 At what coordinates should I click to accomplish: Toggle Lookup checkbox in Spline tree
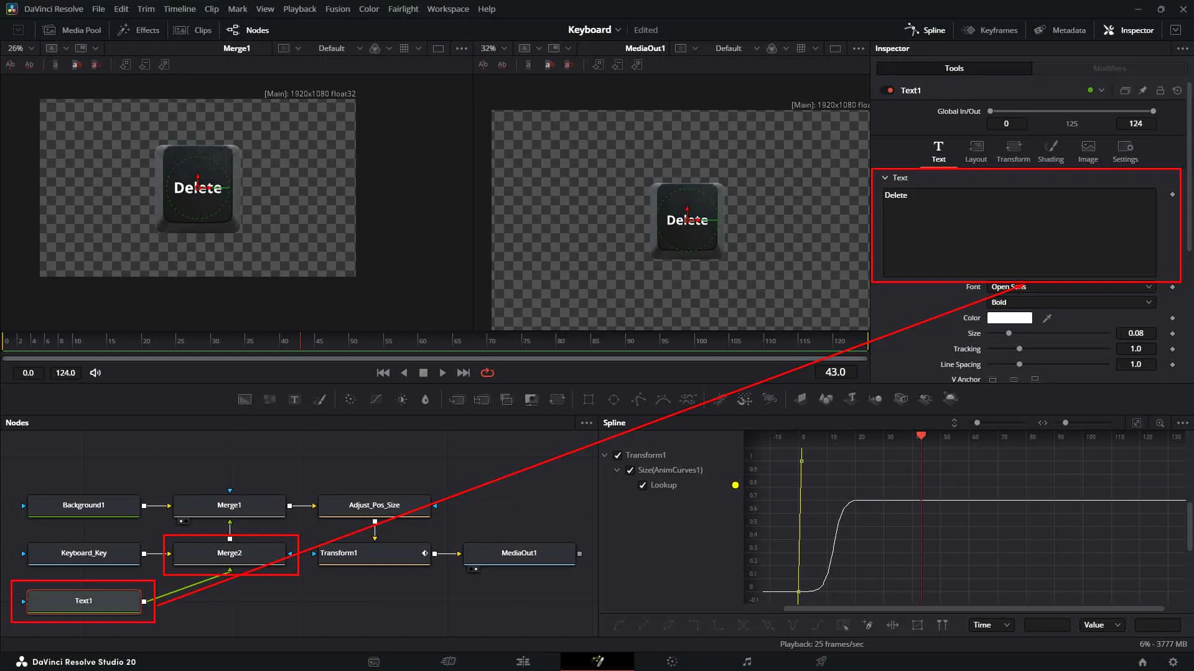coord(643,485)
